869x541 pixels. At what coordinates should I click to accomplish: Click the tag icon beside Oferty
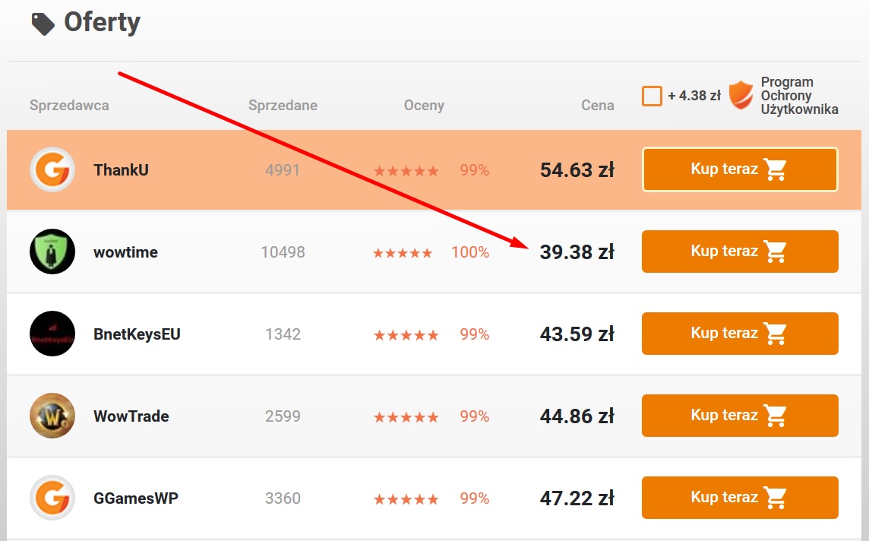(43, 24)
